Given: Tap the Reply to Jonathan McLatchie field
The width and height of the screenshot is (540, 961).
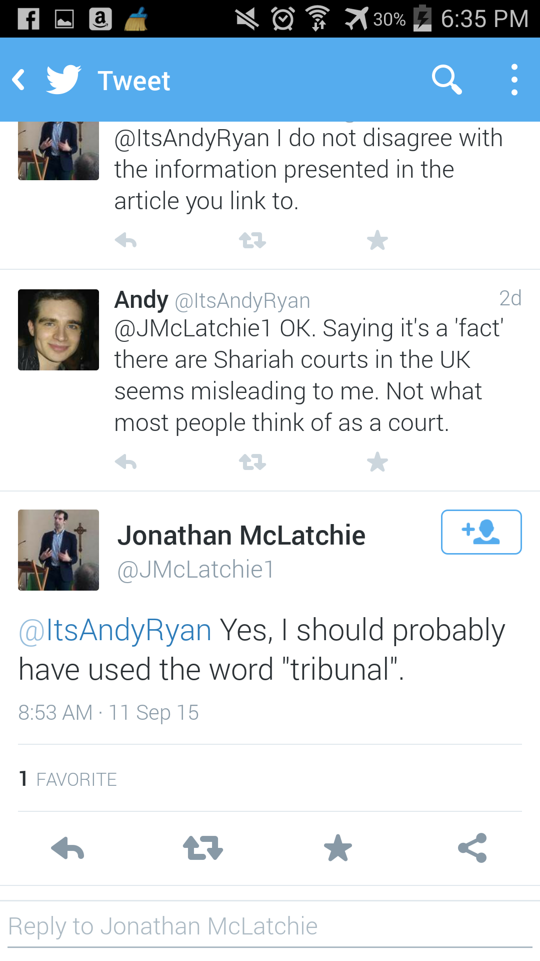Looking at the screenshot, I should (270, 926).
